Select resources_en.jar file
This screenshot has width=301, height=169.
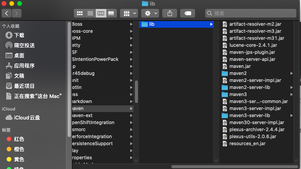click(244, 144)
